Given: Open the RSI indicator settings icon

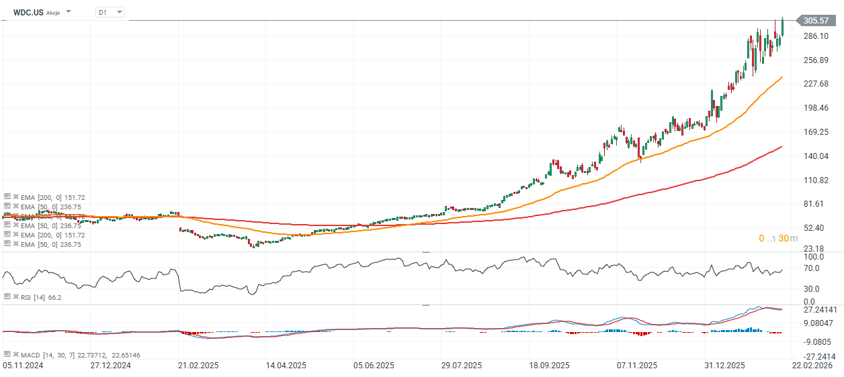Looking at the screenshot, I should 7,297.
